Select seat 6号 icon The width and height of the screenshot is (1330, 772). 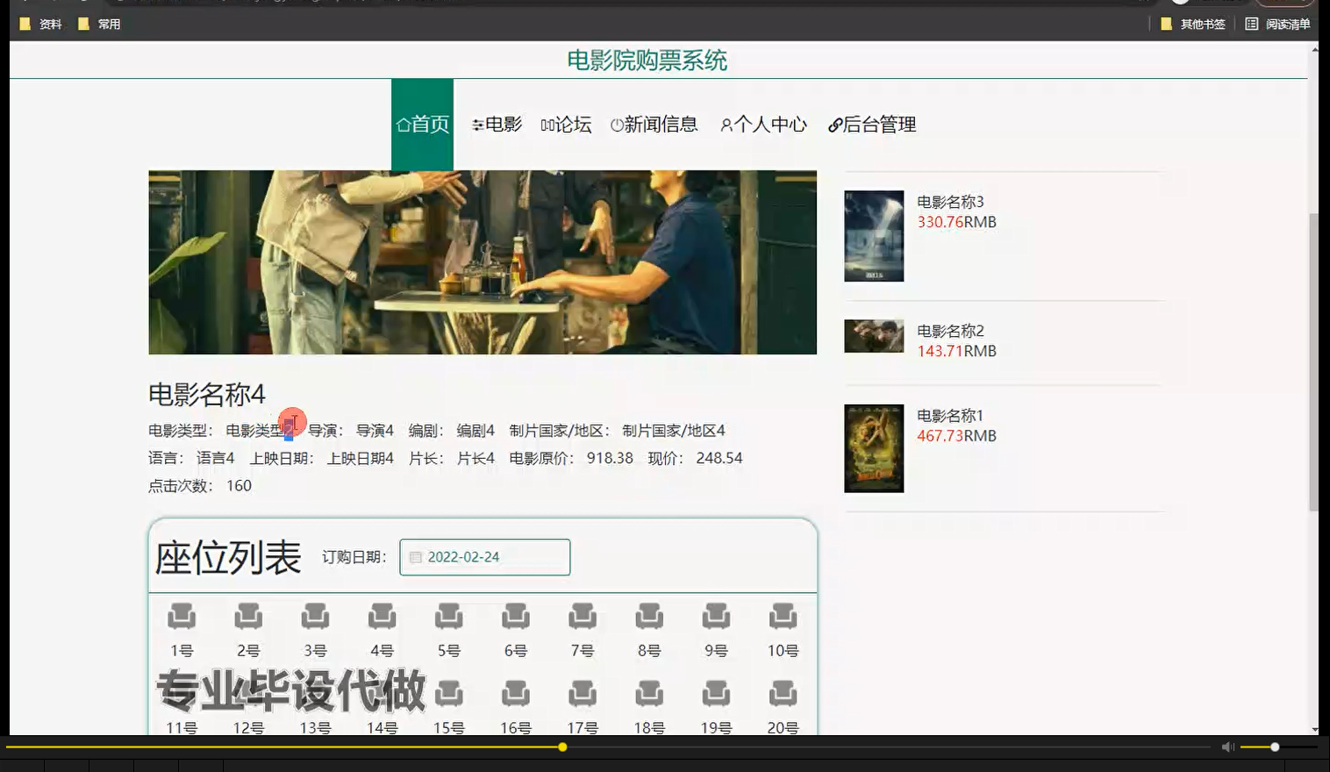click(x=516, y=616)
